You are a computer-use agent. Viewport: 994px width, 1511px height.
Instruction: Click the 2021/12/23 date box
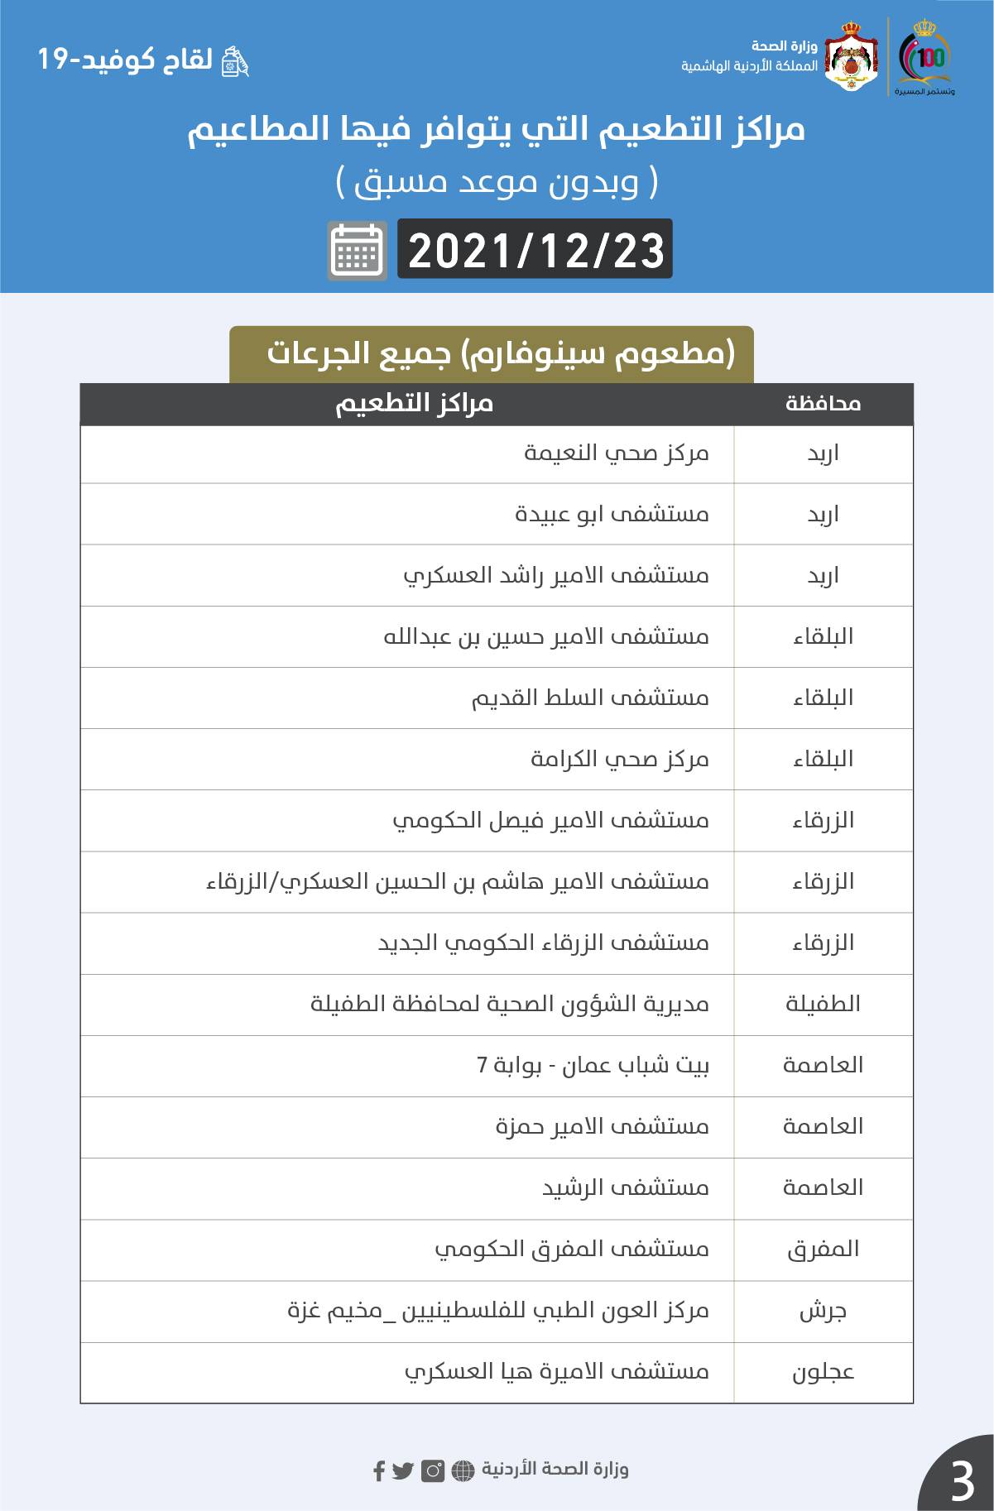pos(535,250)
